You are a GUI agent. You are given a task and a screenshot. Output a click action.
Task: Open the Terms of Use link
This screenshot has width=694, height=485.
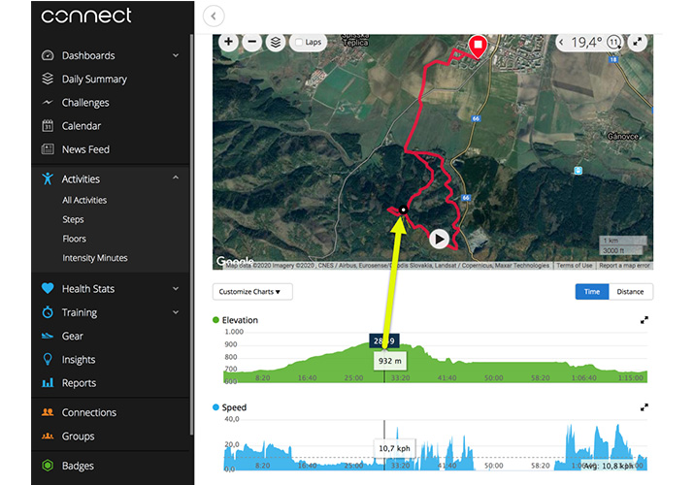click(574, 266)
